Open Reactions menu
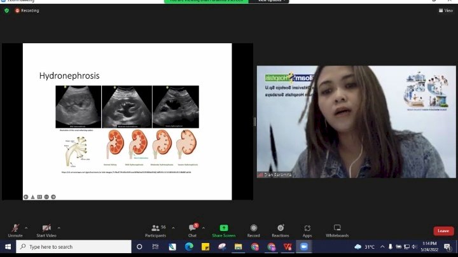 [x=281, y=230]
